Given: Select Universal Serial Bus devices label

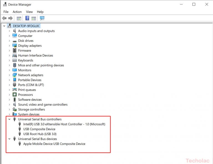Looking at the screenshot, I should 37,139.
